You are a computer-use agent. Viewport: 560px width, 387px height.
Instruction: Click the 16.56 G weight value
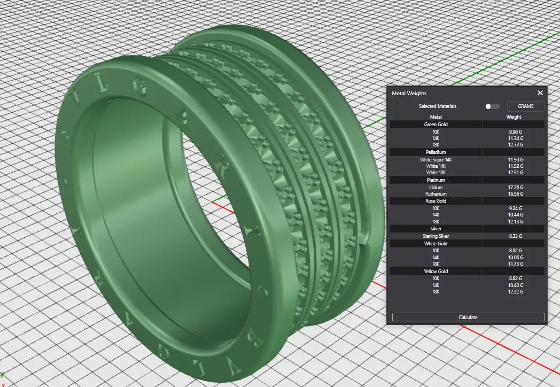[x=515, y=194]
